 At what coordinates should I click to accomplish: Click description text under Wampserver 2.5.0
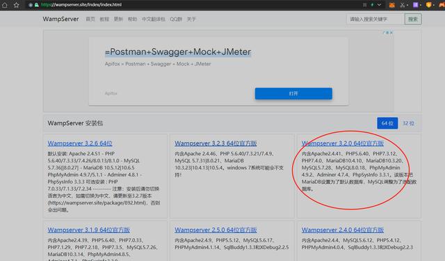point(232,244)
